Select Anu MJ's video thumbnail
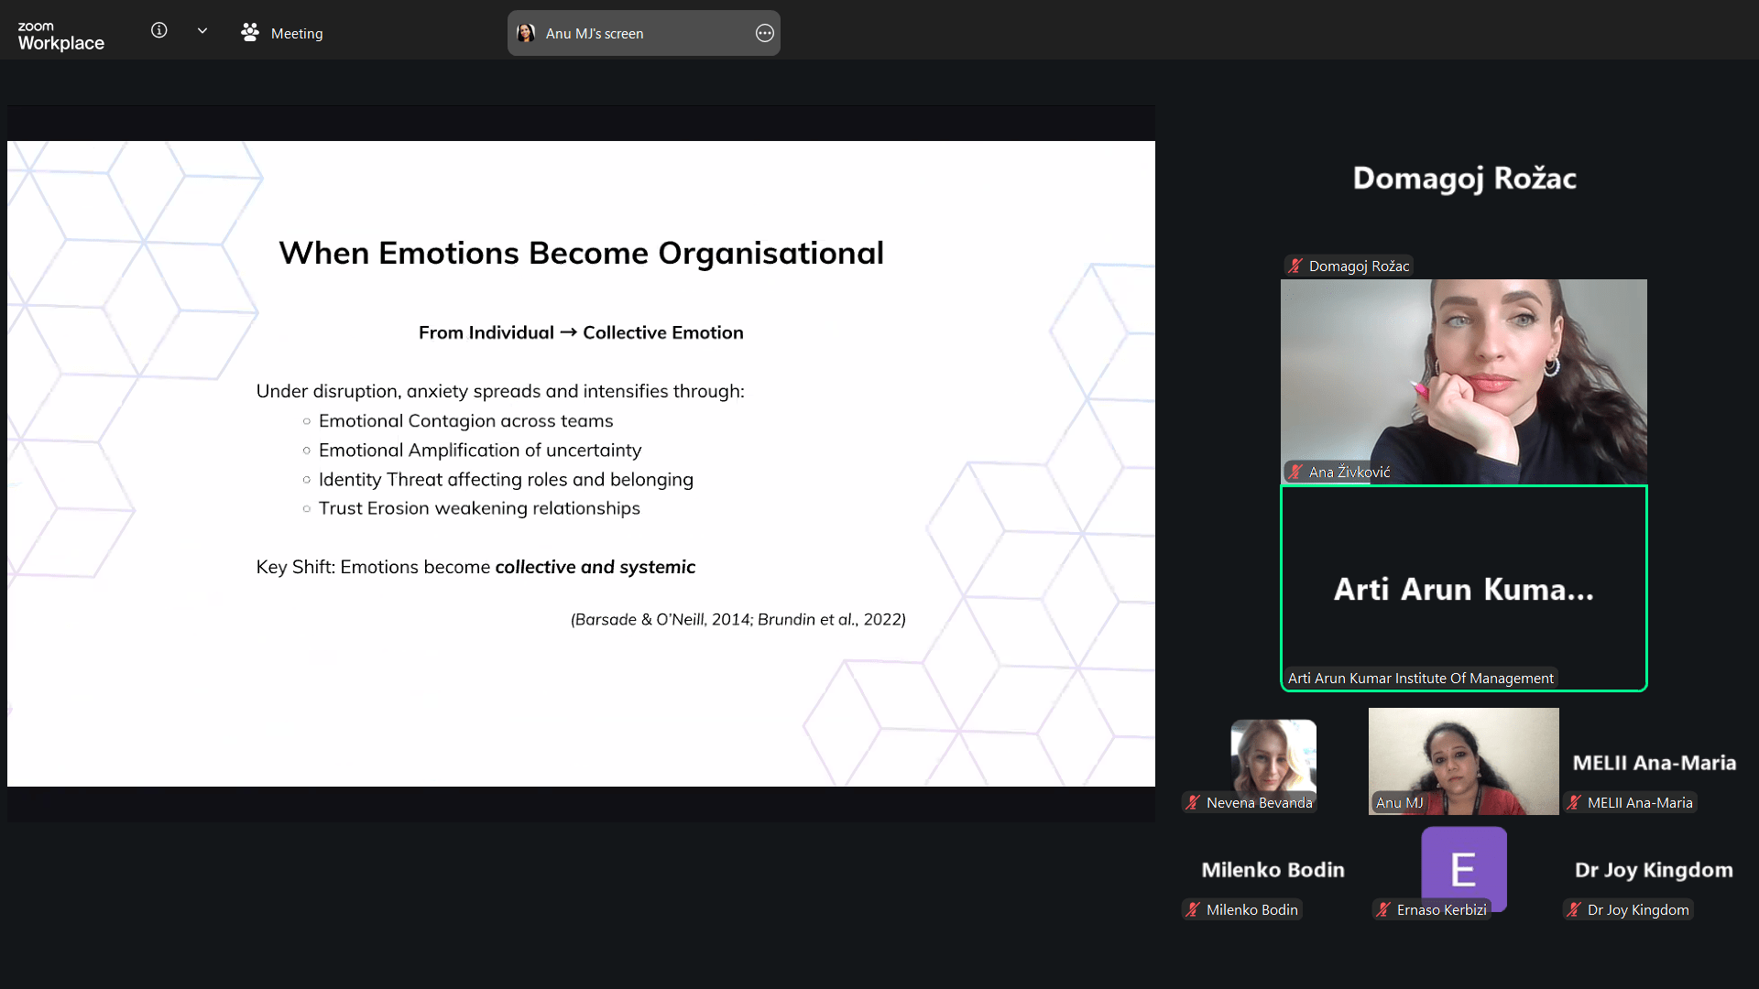Viewport: 1759px width, 989px height. pos(1463,760)
